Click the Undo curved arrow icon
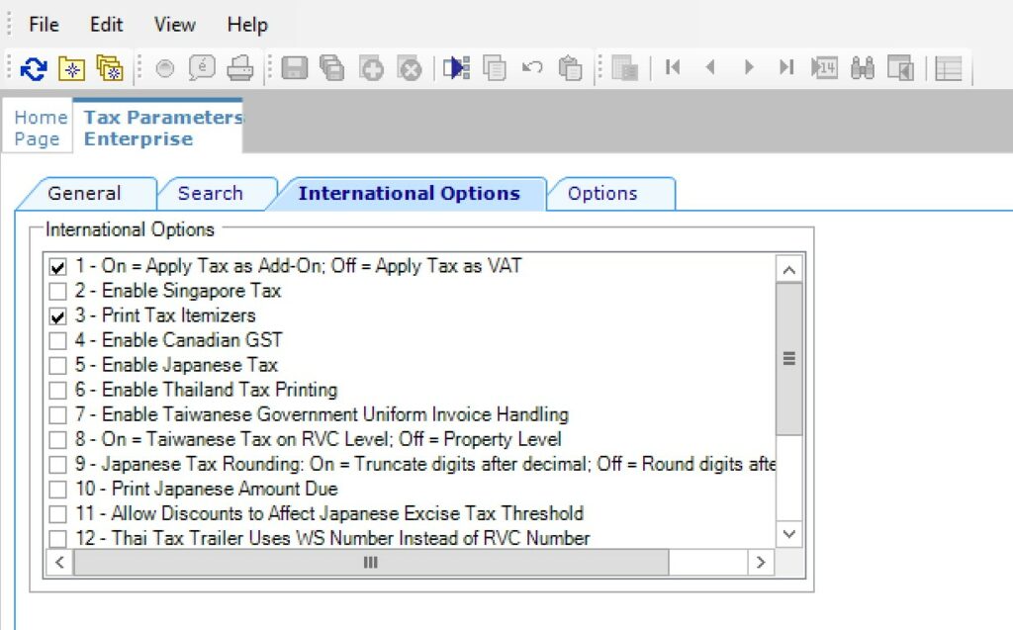 pos(532,67)
